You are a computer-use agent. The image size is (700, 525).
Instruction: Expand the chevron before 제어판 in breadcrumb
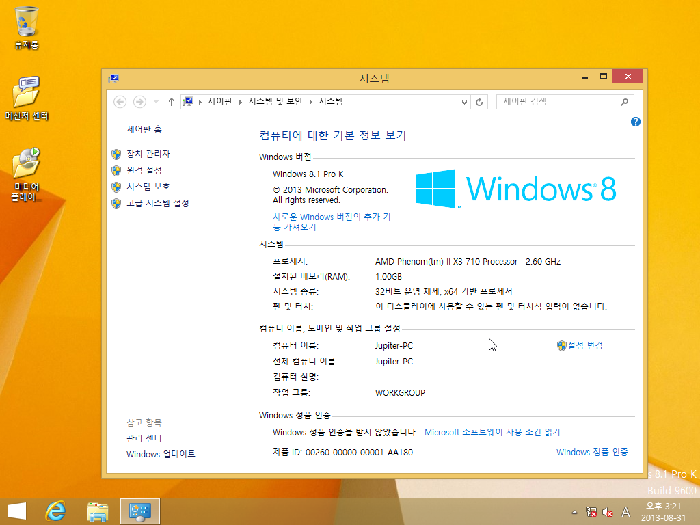point(200,102)
